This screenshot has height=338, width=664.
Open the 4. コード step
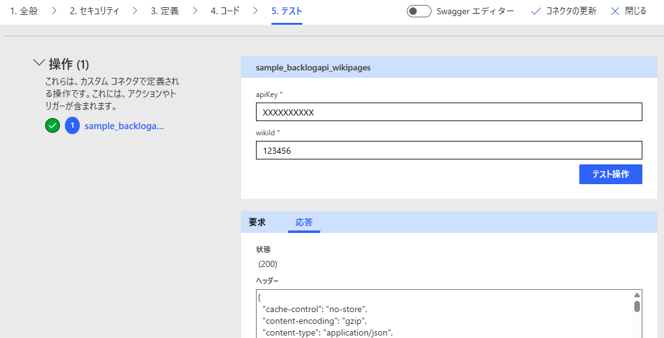pyautogui.click(x=225, y=11)
